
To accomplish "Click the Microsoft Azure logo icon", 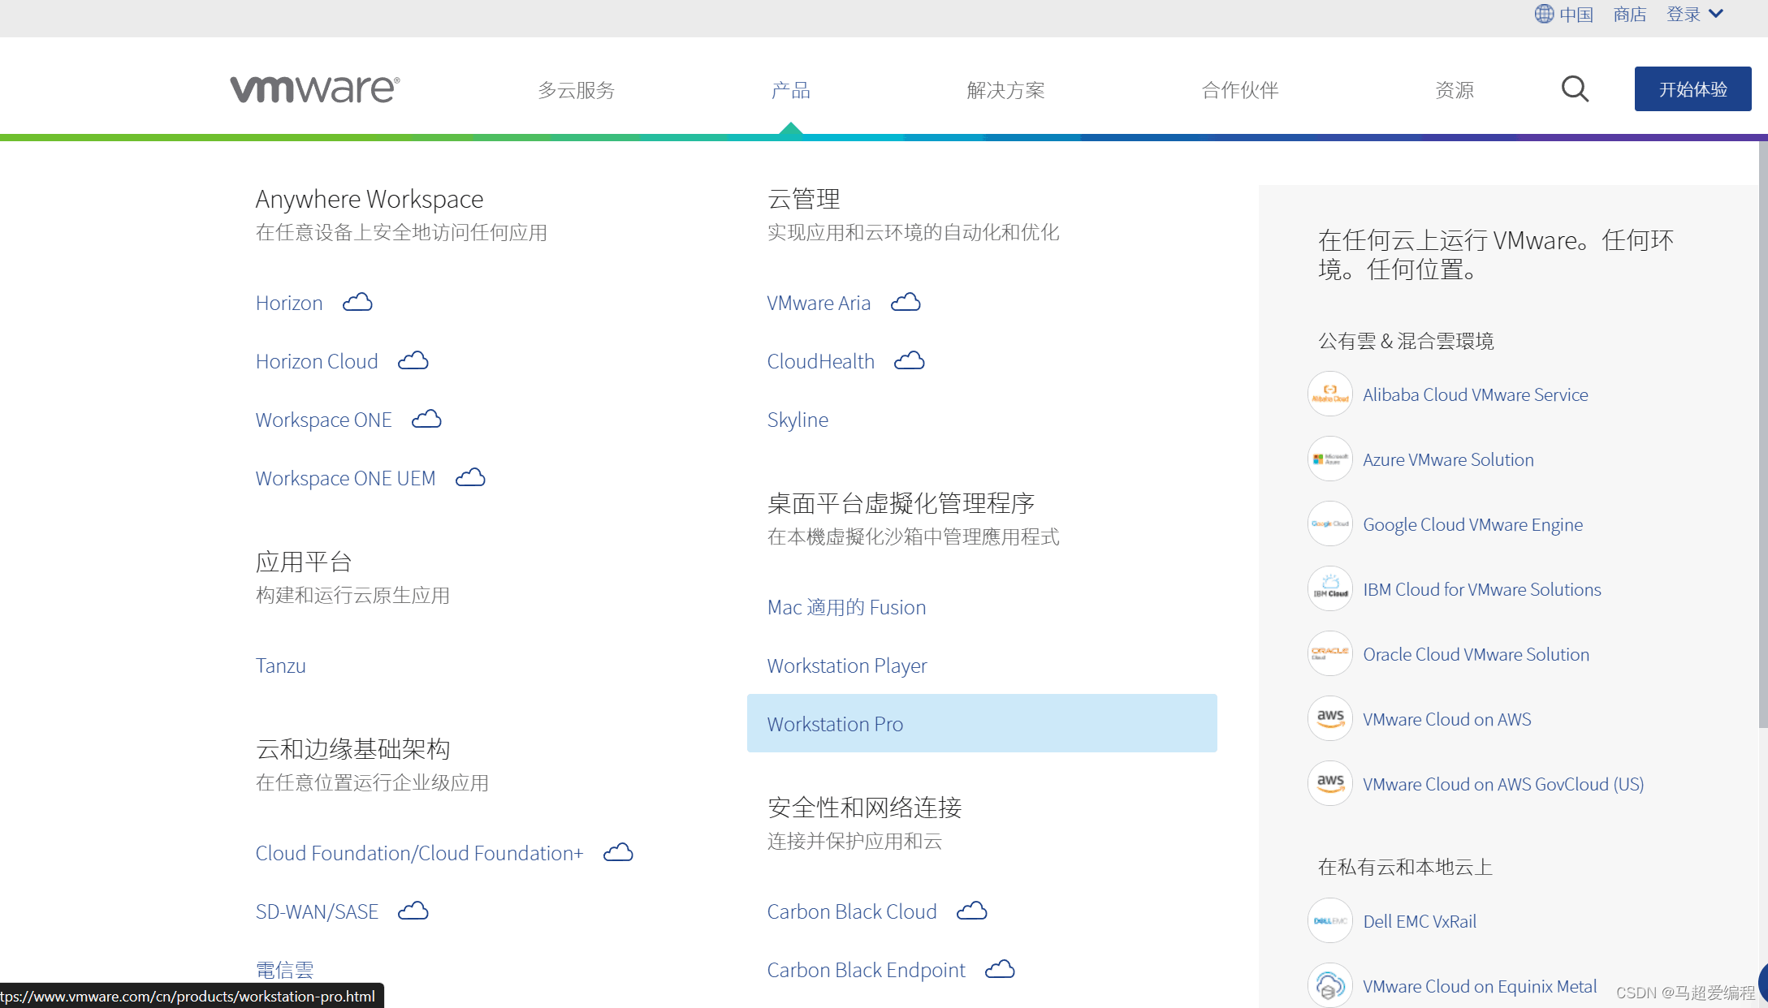I will (x=1329, y=459).
